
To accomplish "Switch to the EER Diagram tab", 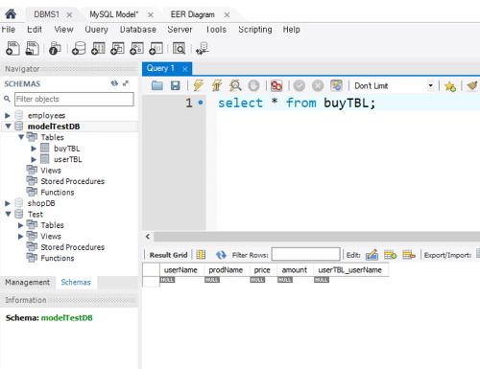I will (x=192, y=14).
